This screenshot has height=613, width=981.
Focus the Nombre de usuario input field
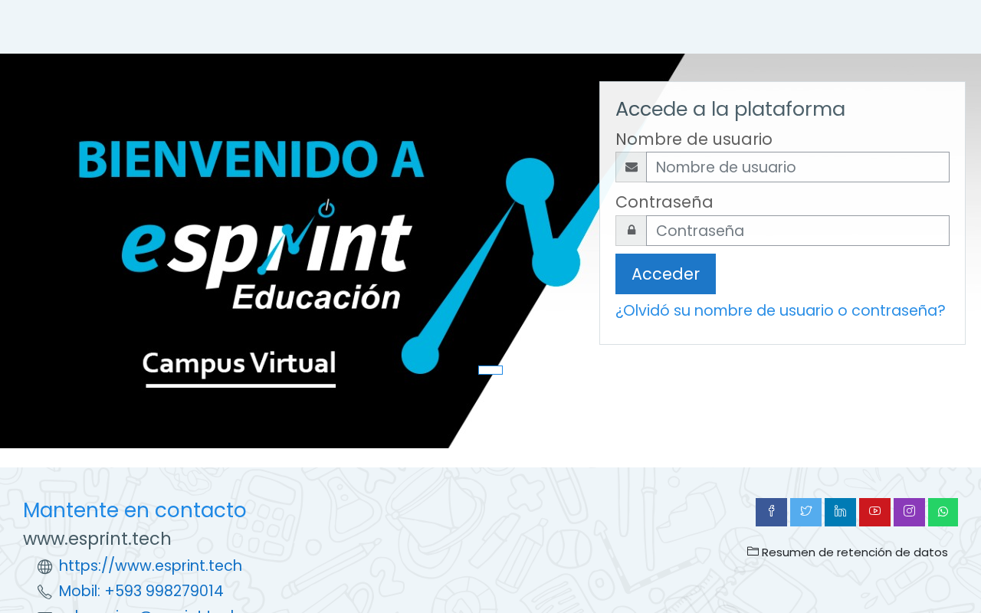798,167
